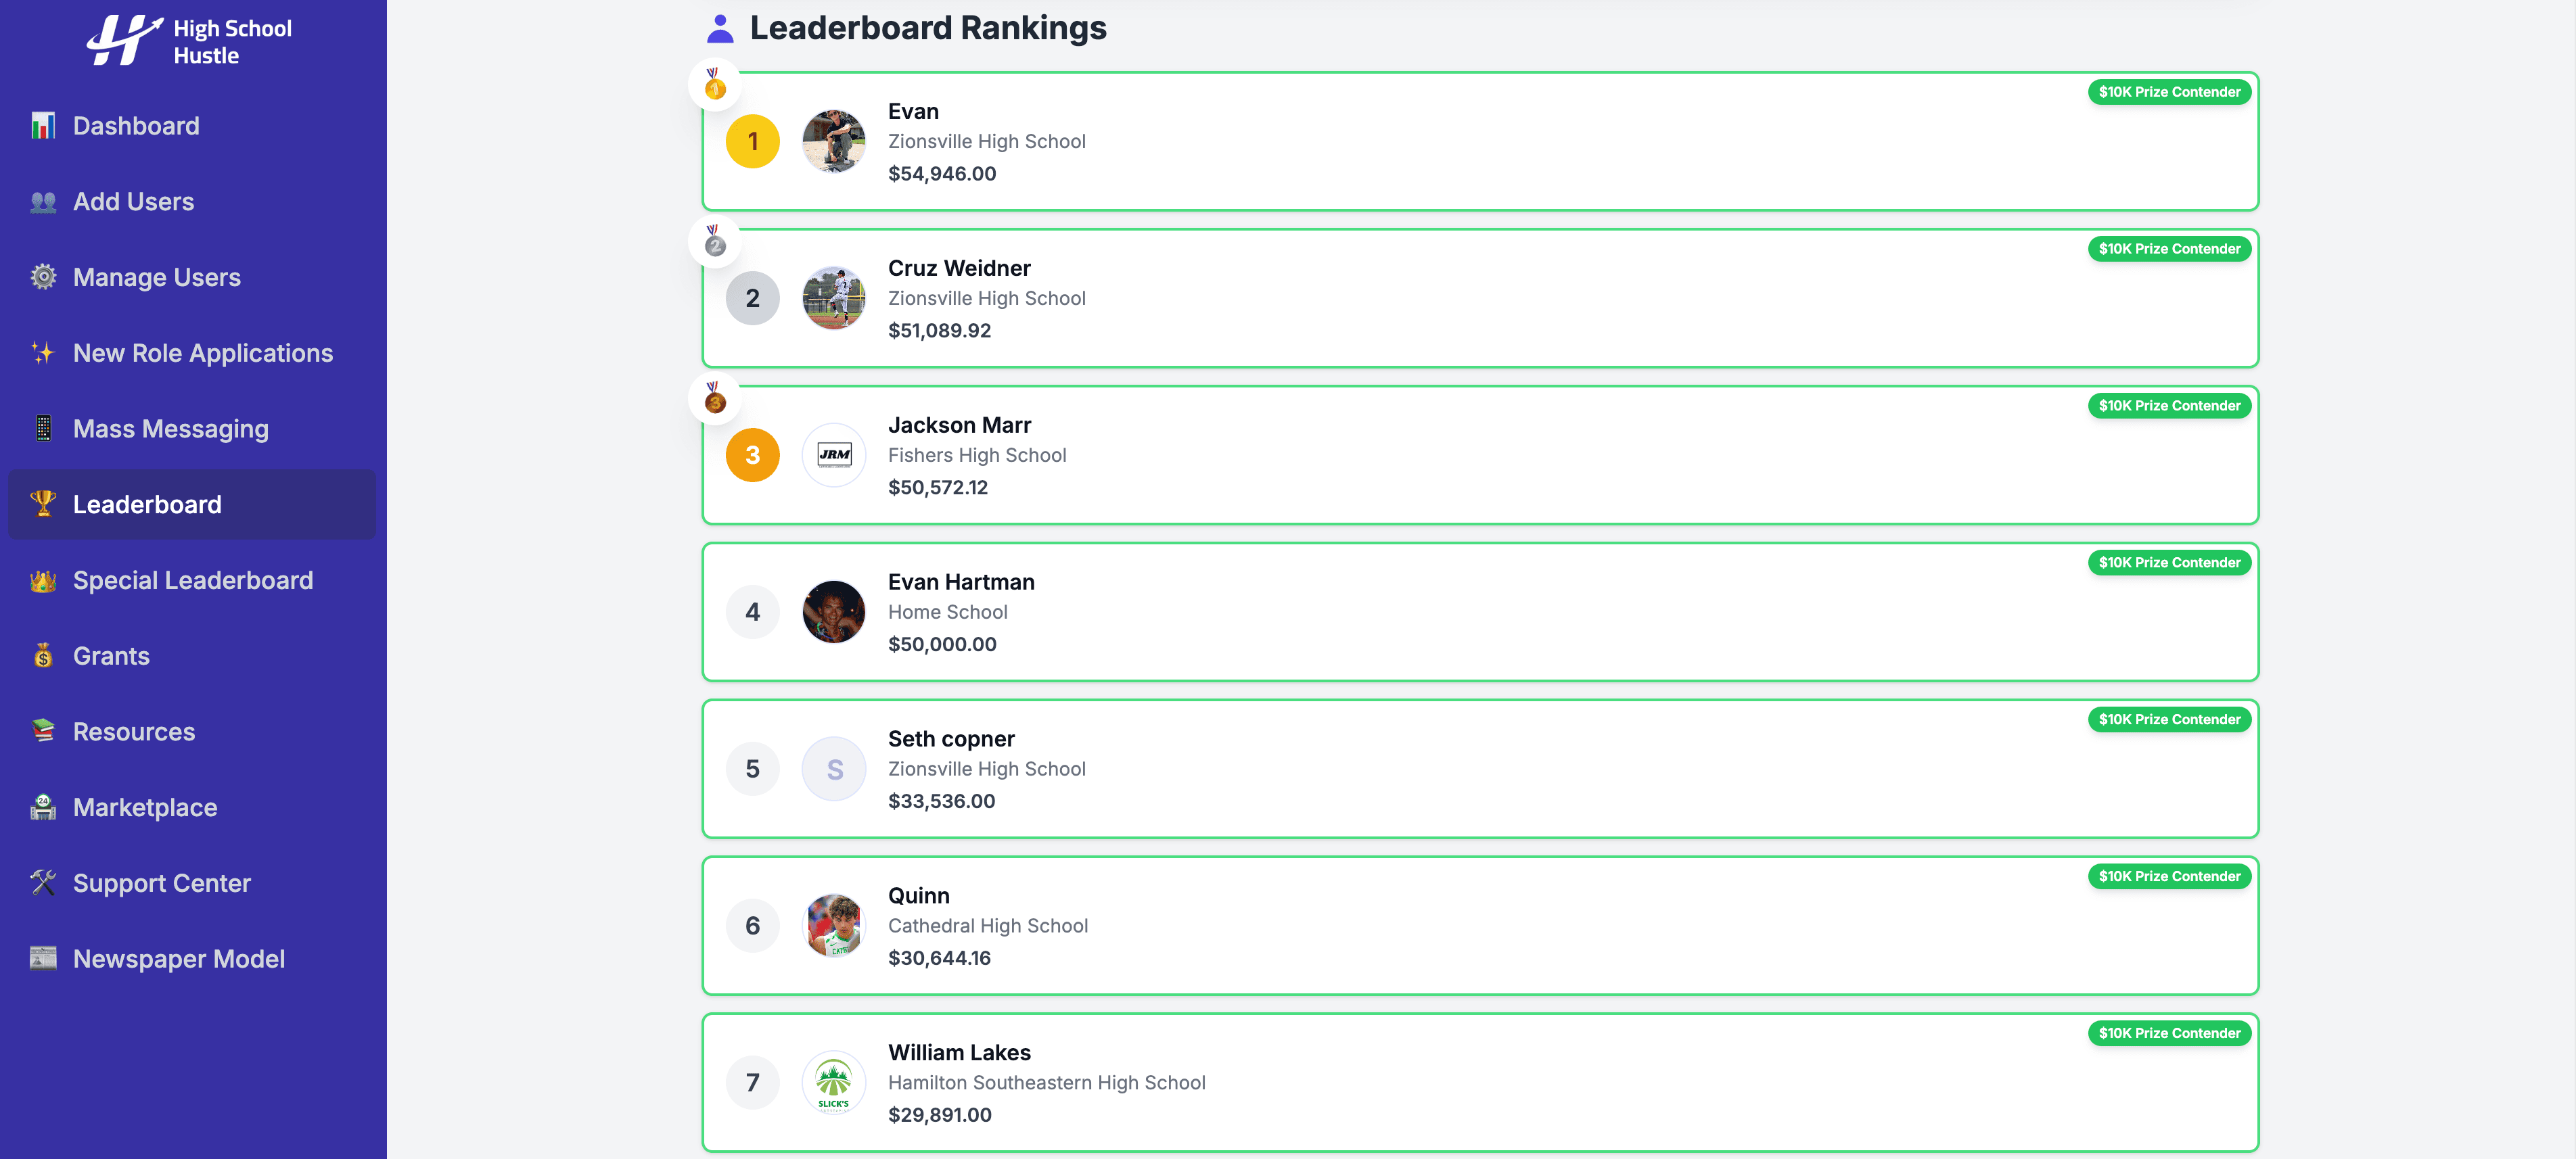Click the Leaderboard trophy icon
This screenshot has height=1159, width=2576.
(x=43, y=504)
